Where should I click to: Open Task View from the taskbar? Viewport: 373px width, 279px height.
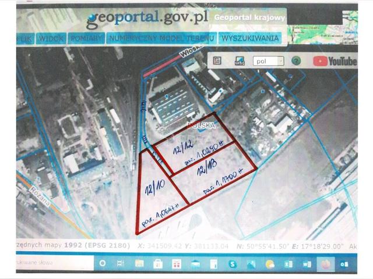point(120,263)
